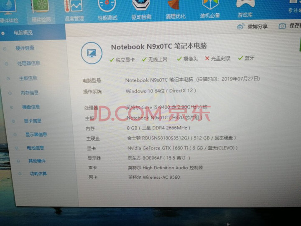Select the 硬件检测 hardware detection icon

[41, 12]
